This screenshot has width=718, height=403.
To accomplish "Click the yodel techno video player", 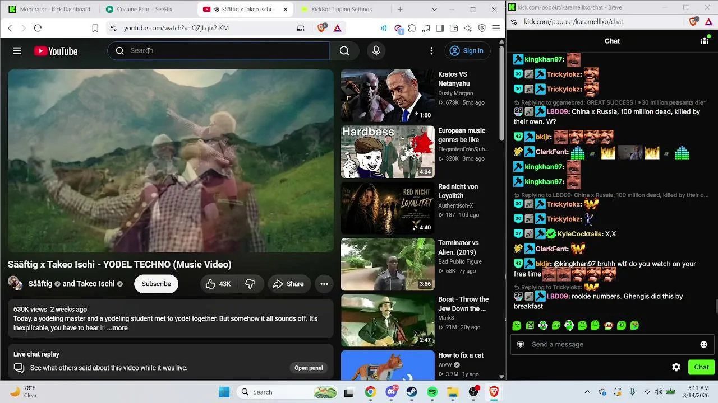I will pos(171,161).
